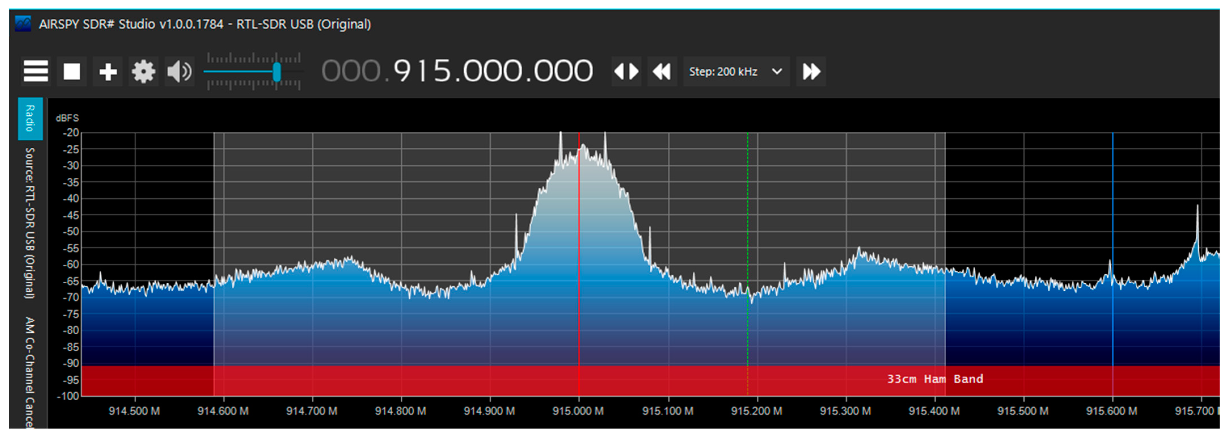Click the 914.700 M frequency axis label
Viewport: 1227px width, 440px height.
tap(312, 411)
